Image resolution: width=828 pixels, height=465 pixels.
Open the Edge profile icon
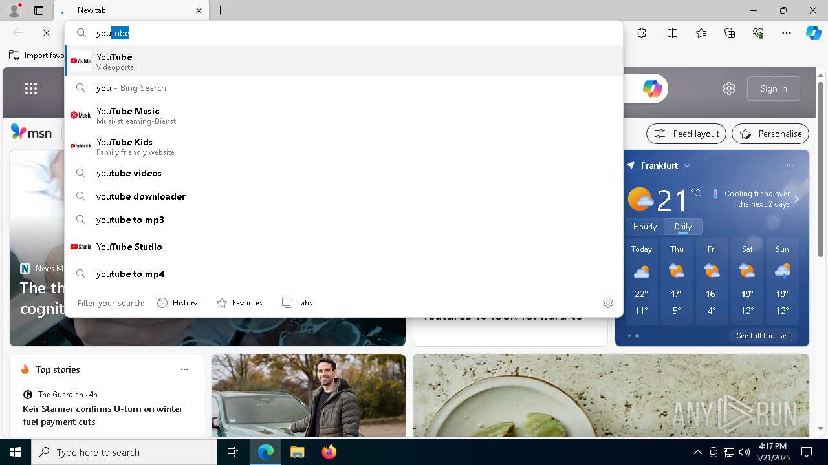pyautogui.click(x=14, y=10)
